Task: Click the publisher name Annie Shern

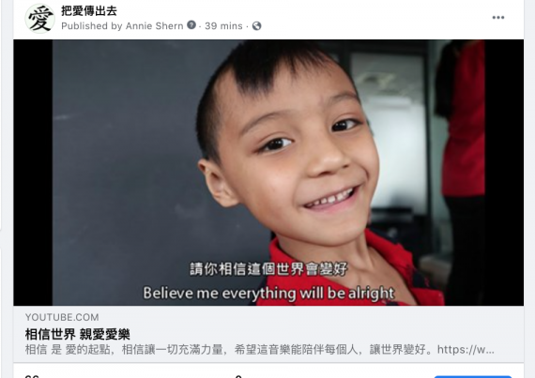Action: [154, 26]
